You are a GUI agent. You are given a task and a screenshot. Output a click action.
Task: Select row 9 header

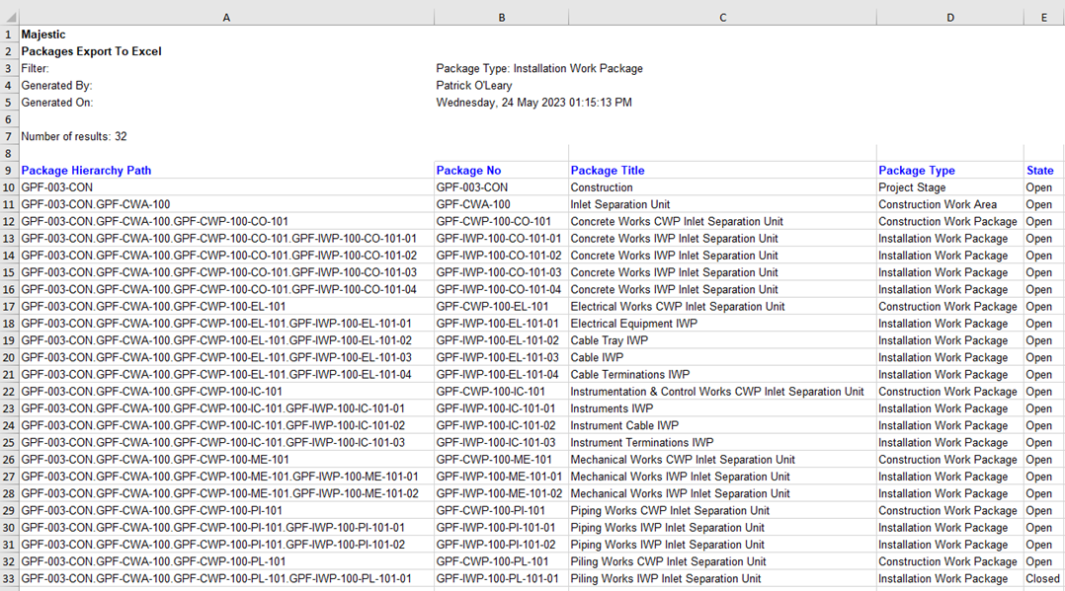[x=9, y=171]
